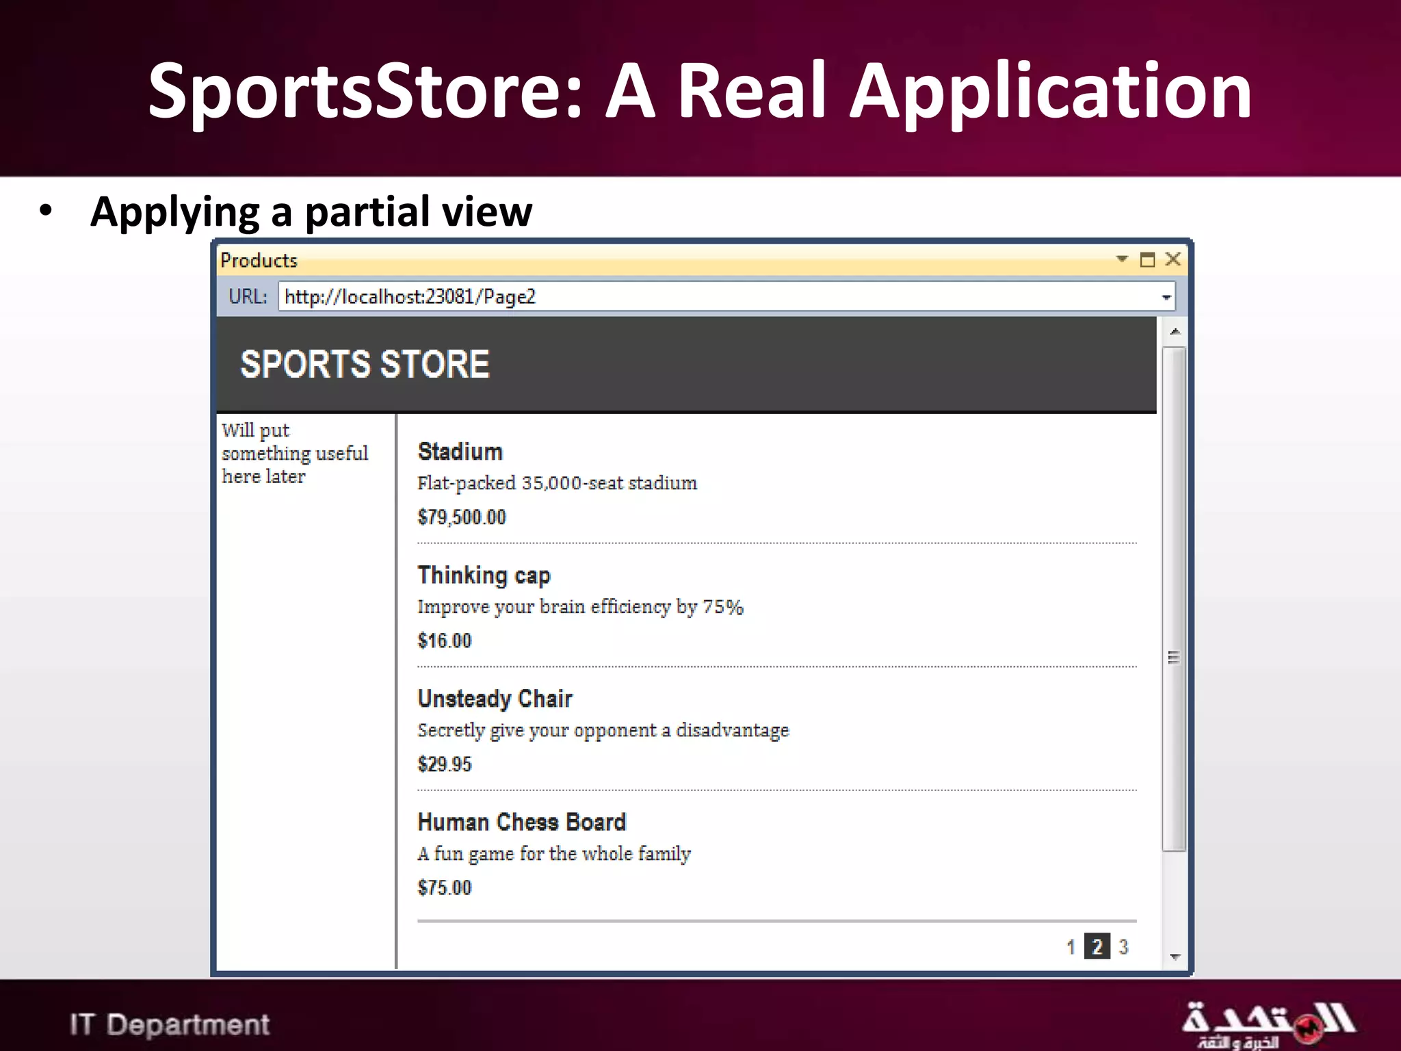Click the scrollbar down arrow
The width and height of the screenshot is (1401, 1051).
click(x=1175, y=957)
